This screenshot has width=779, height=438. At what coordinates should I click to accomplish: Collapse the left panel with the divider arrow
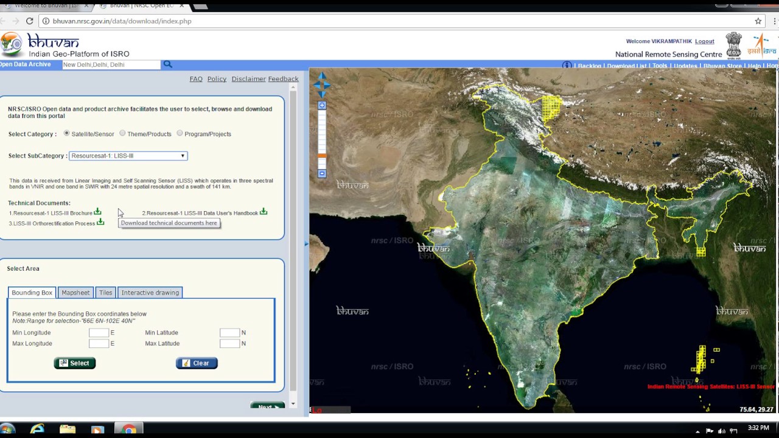tap(306, 243)
